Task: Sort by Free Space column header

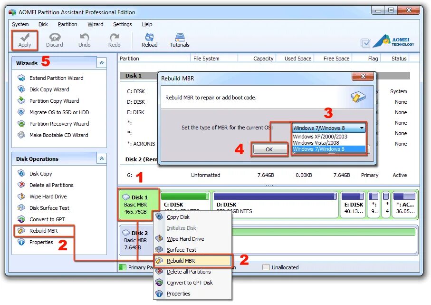Action: tap(333, 59)
